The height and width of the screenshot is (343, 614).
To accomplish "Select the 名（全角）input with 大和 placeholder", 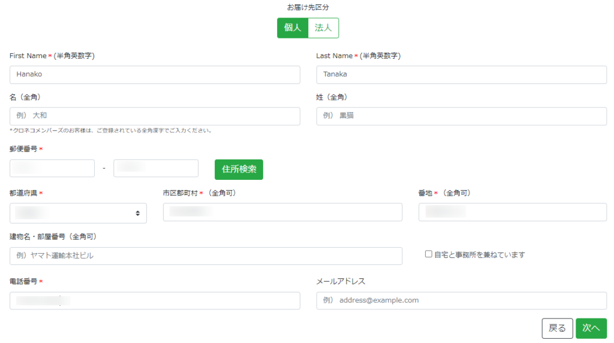I will [155, 116].
